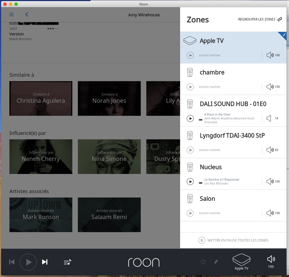Click the pin icon in footer
This screenshot has height=277, width=289.
[216, 262]
